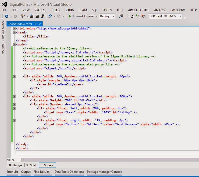
Task: Open the HELP menu
Action: [193, 10]
